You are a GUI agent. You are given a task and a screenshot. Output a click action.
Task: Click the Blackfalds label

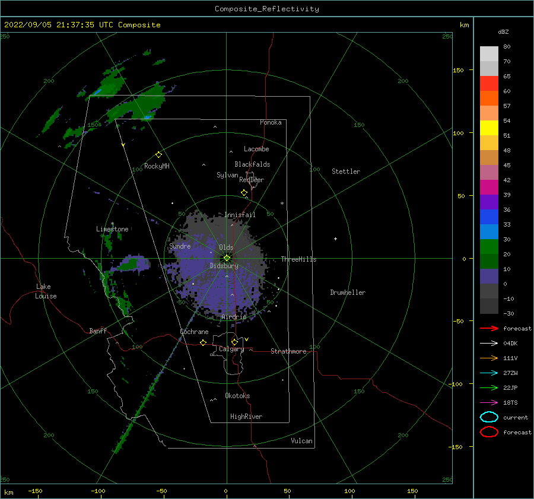pyautogui.click(x=252, y=164)
